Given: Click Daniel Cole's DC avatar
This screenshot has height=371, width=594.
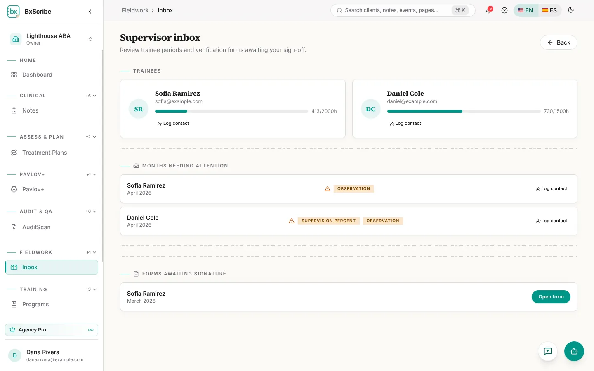Looking at the screenshot, I should point(371,109).
